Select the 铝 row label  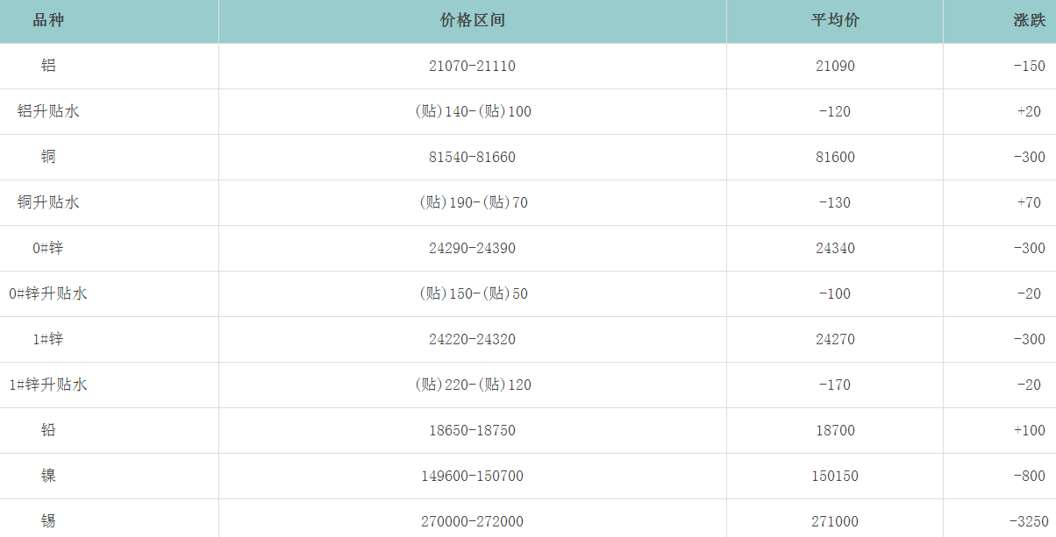(x=48, y=66)
